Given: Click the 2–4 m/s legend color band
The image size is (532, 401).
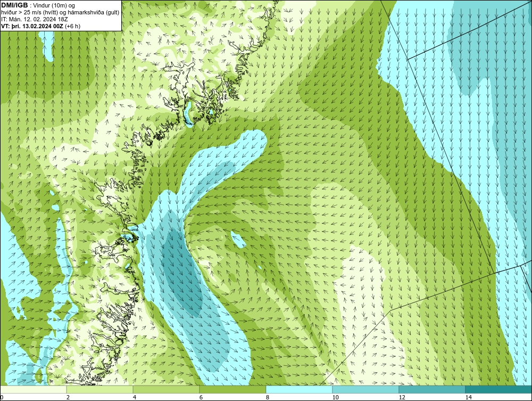Looking at the screenshot, I should click(100, 389).
